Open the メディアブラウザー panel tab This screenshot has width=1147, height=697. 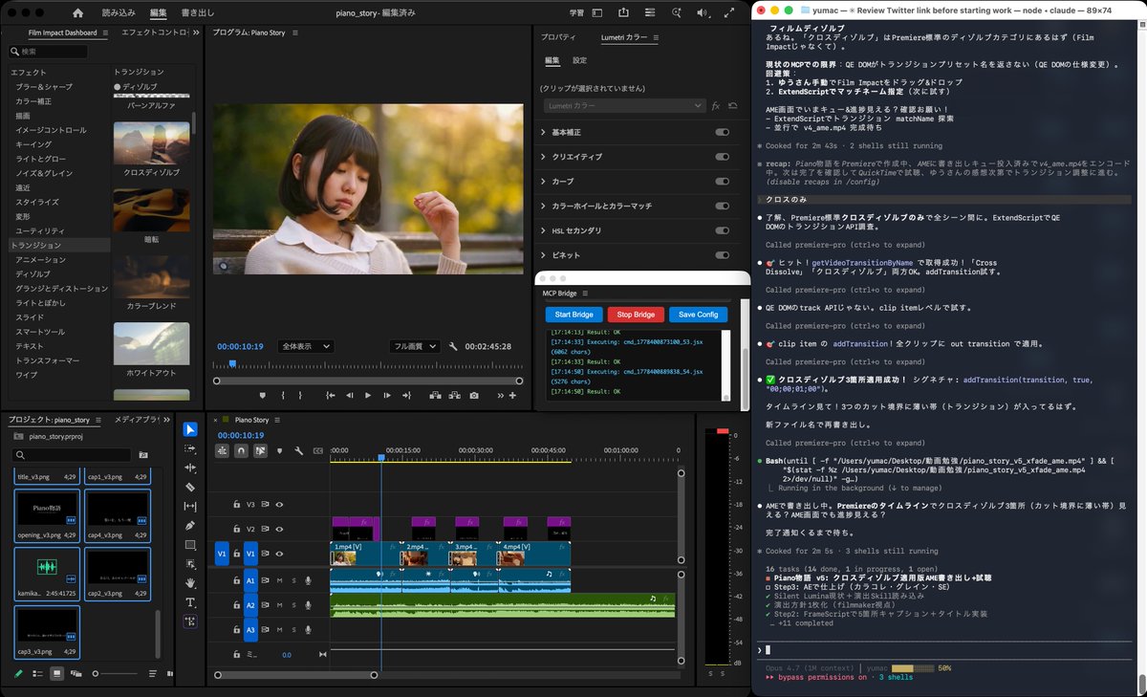[x=137, y=420]
